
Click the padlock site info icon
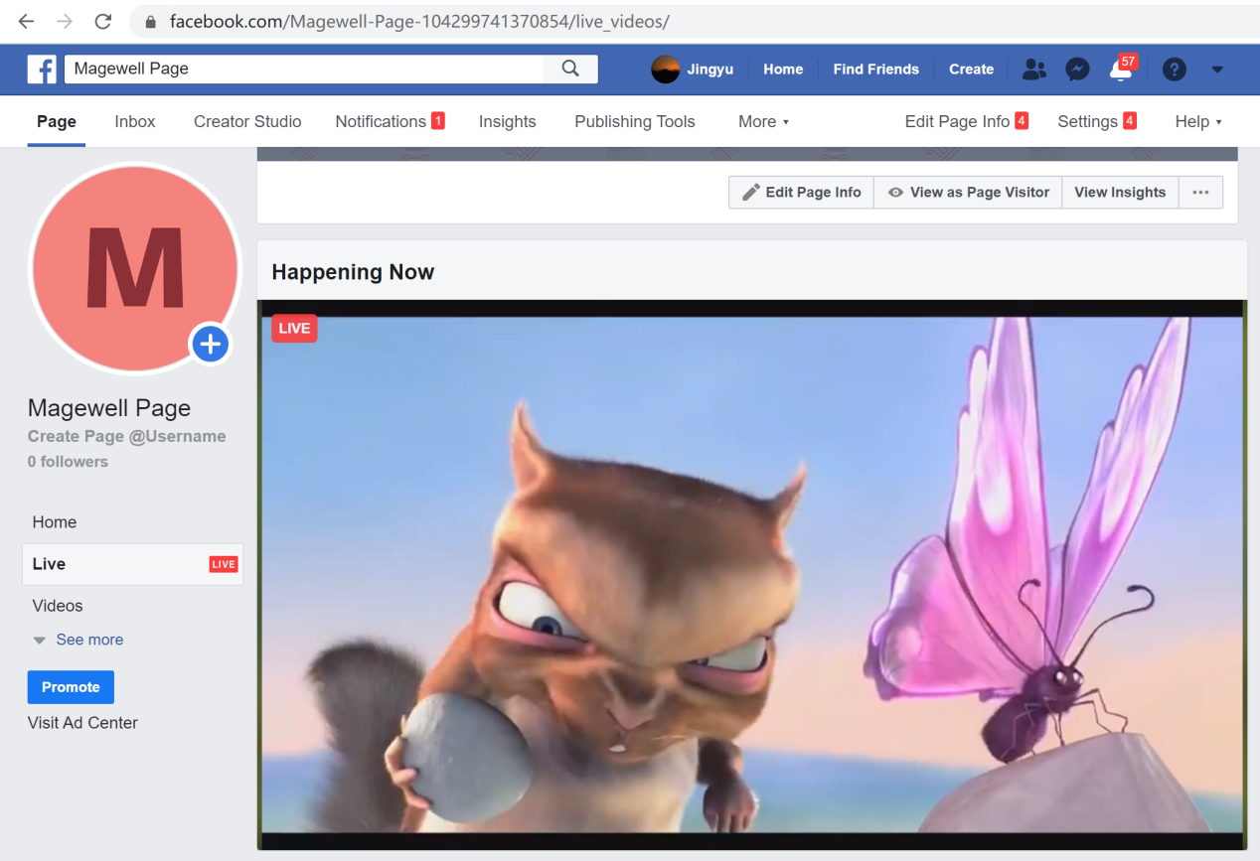tap(151, 22)
